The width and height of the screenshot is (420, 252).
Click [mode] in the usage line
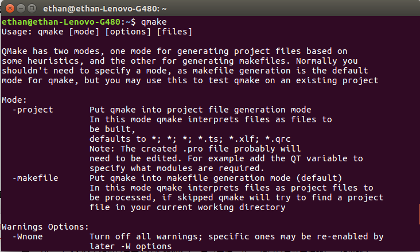83,31
